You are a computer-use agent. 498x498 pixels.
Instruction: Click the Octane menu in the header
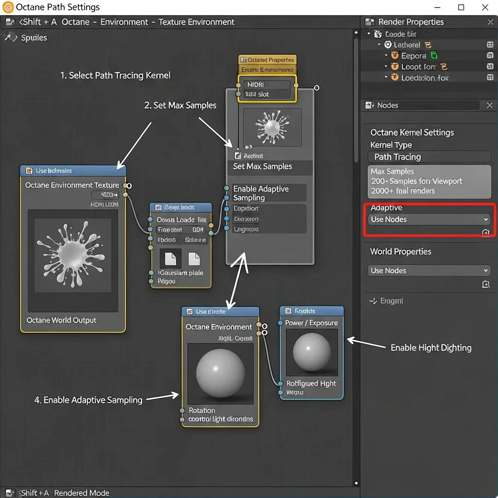pyautogui.click(x=75, y=22)
